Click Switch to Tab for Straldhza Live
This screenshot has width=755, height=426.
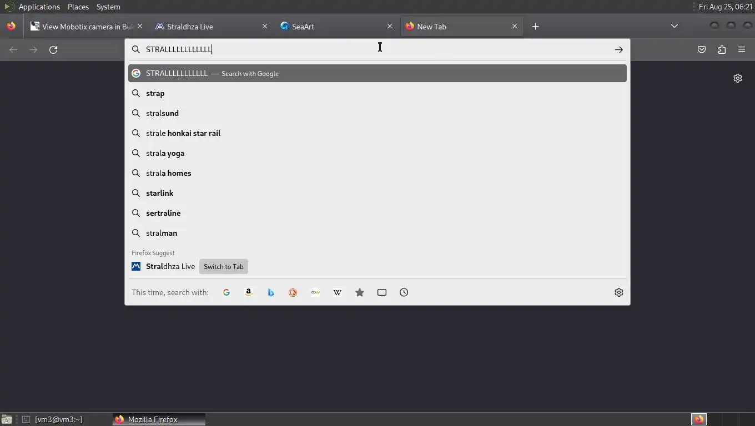tap(223, 266)
